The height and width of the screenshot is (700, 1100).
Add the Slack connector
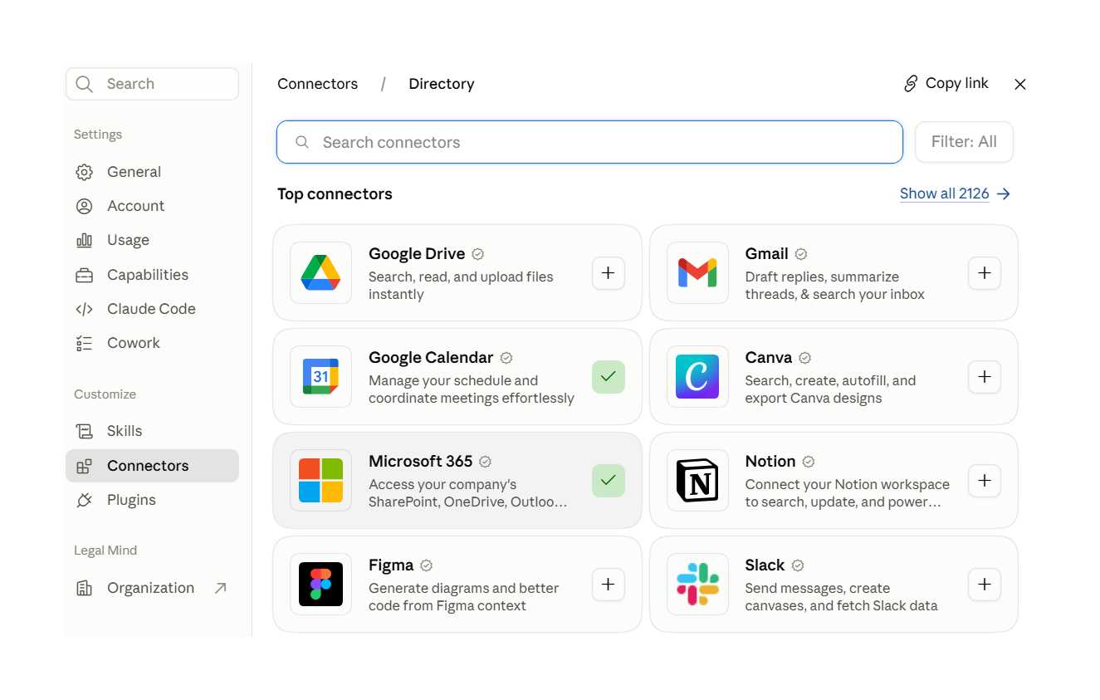[985, 585]
